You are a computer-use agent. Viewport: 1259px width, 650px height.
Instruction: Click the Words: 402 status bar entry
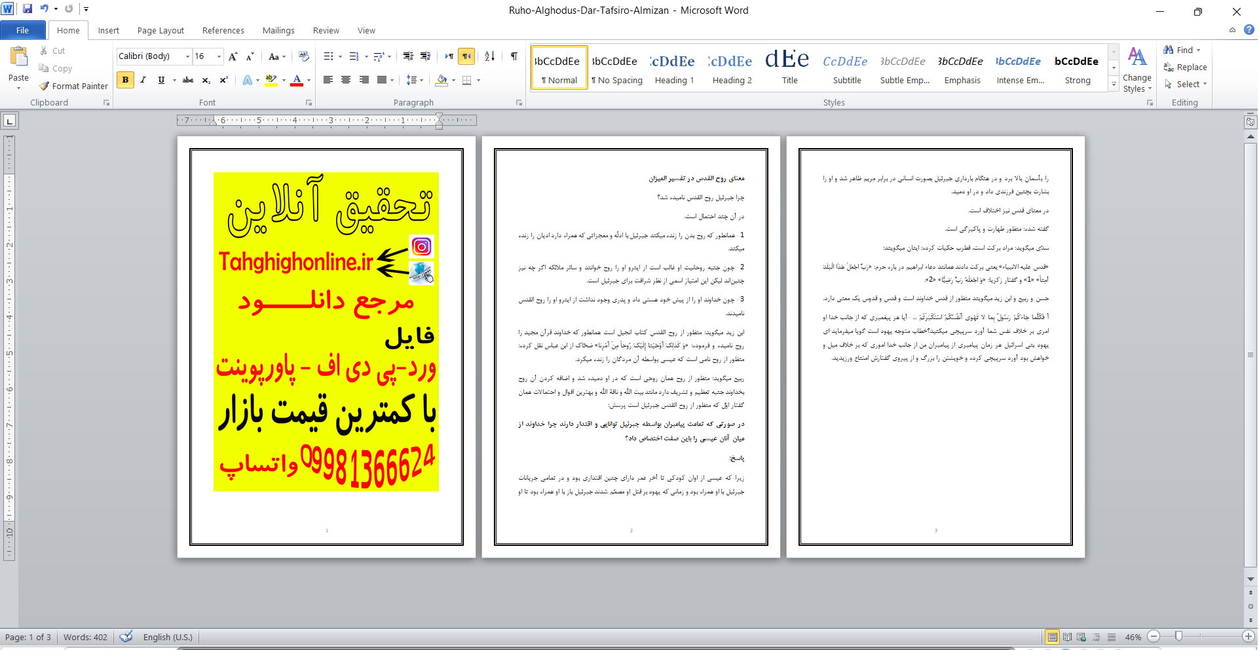click(x=85, y=637)
